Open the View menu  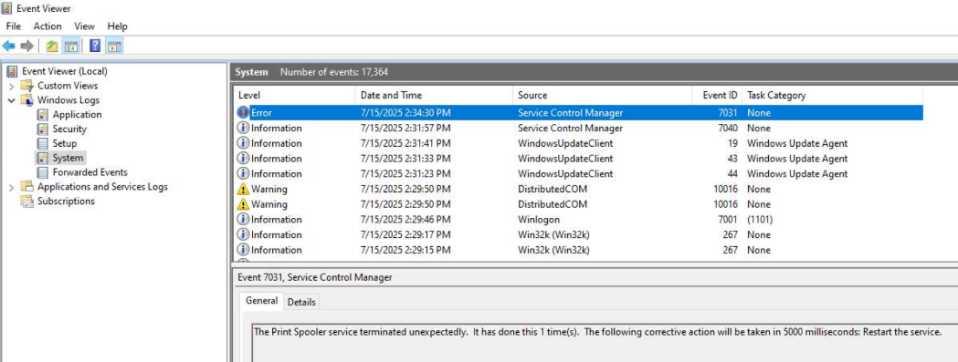(84, 26)
